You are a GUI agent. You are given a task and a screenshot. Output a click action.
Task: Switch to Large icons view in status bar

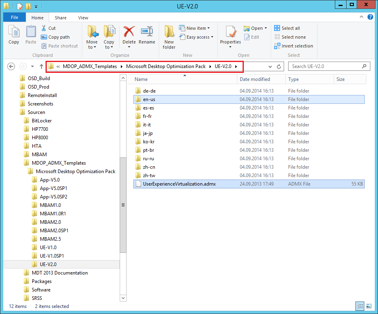(x=369, y=306)
